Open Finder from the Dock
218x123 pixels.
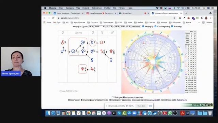(48, 113)
